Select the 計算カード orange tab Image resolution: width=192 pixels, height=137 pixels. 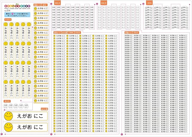click(128, 33)
